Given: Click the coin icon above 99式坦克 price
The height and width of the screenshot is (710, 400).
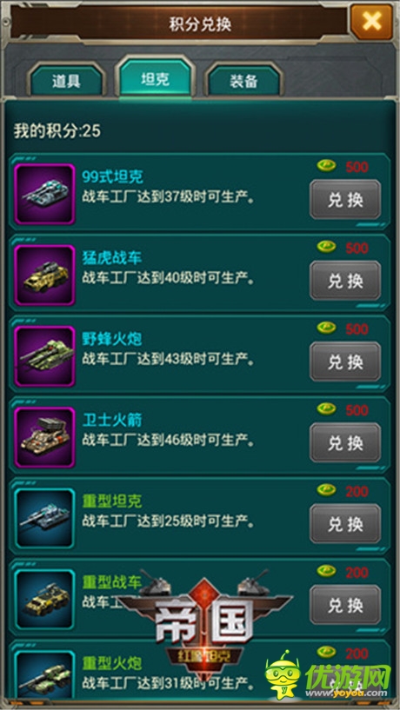Looking at the screenshot, I should 326,166.
